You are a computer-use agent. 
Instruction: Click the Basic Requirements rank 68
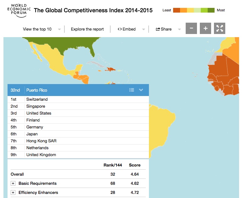point(113,183)
